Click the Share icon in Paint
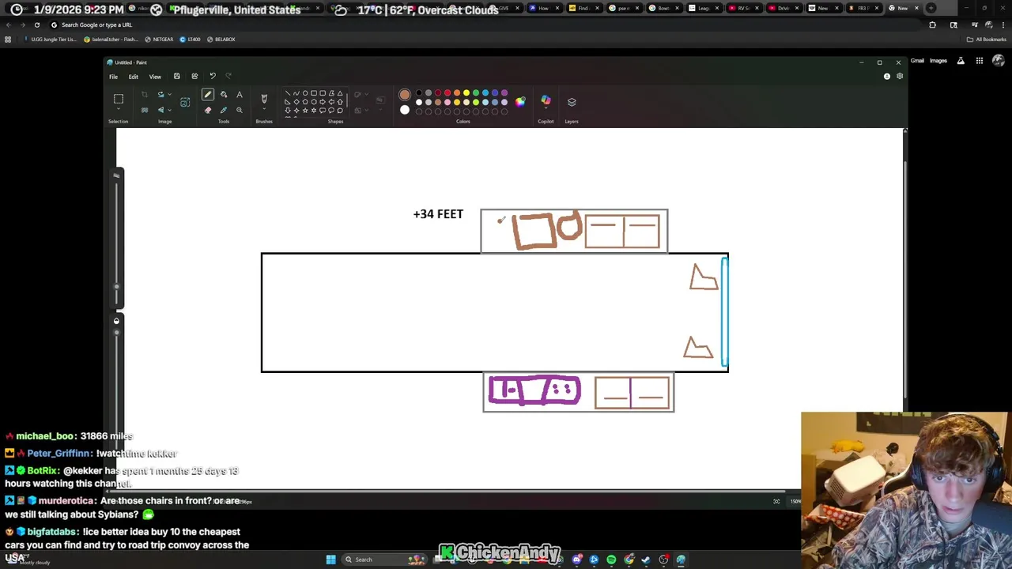 pyautogui.click(x=194, y=76)
